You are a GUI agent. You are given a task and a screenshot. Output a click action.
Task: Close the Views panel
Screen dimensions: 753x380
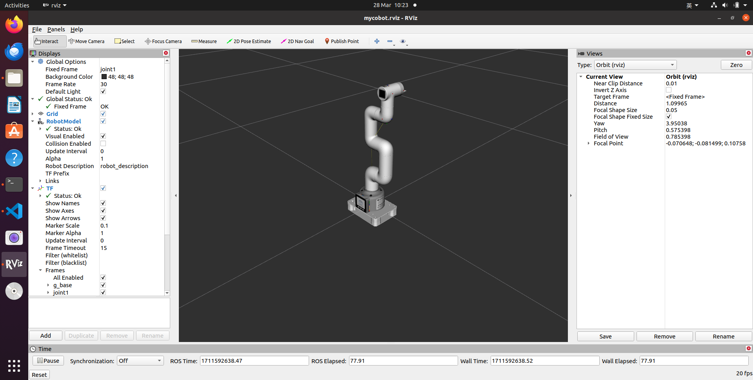coord(749,53)
